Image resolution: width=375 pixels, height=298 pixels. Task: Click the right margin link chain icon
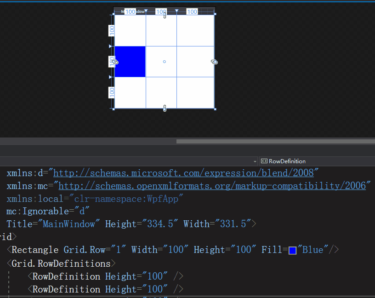point(214,62)
